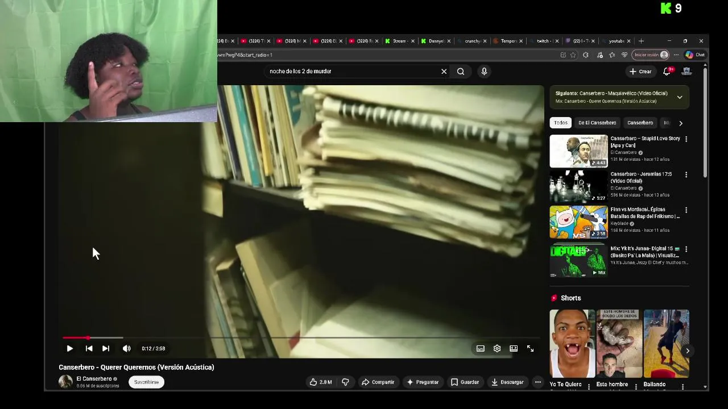Open more actions menu beside Descargar

tap(538, 382)
